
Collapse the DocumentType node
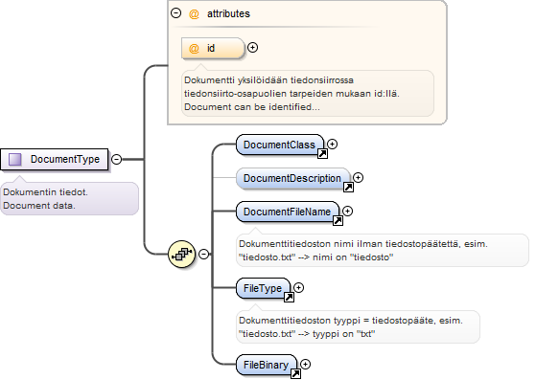pos(117,159)
